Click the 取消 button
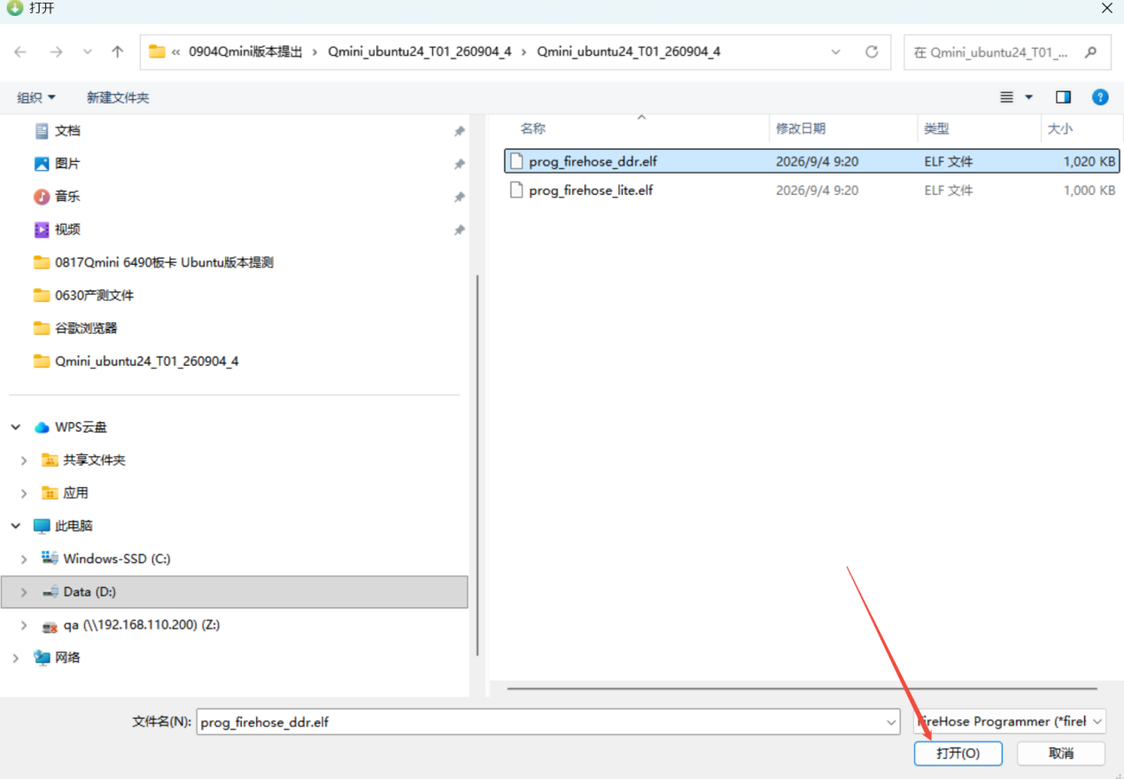1124x779 pixels. tap(1061, 753)
